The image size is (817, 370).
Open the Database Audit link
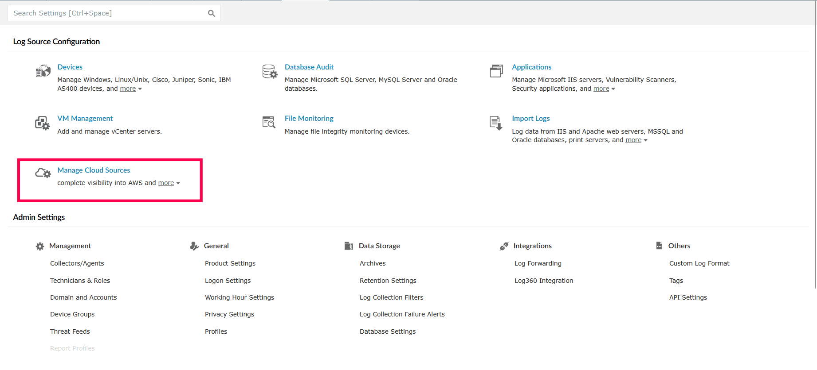pos(309,67)
